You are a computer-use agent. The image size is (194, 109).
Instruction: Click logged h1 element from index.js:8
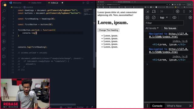click(x=169, y=60)
